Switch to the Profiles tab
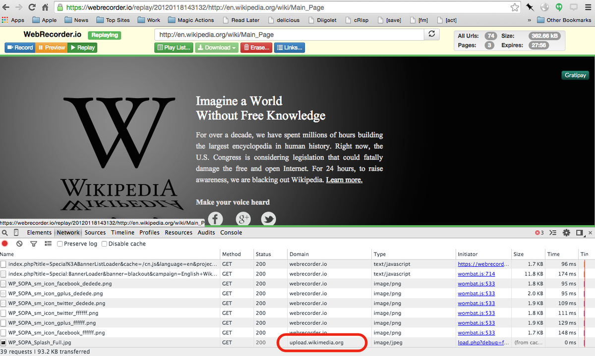 pos(149,233)
